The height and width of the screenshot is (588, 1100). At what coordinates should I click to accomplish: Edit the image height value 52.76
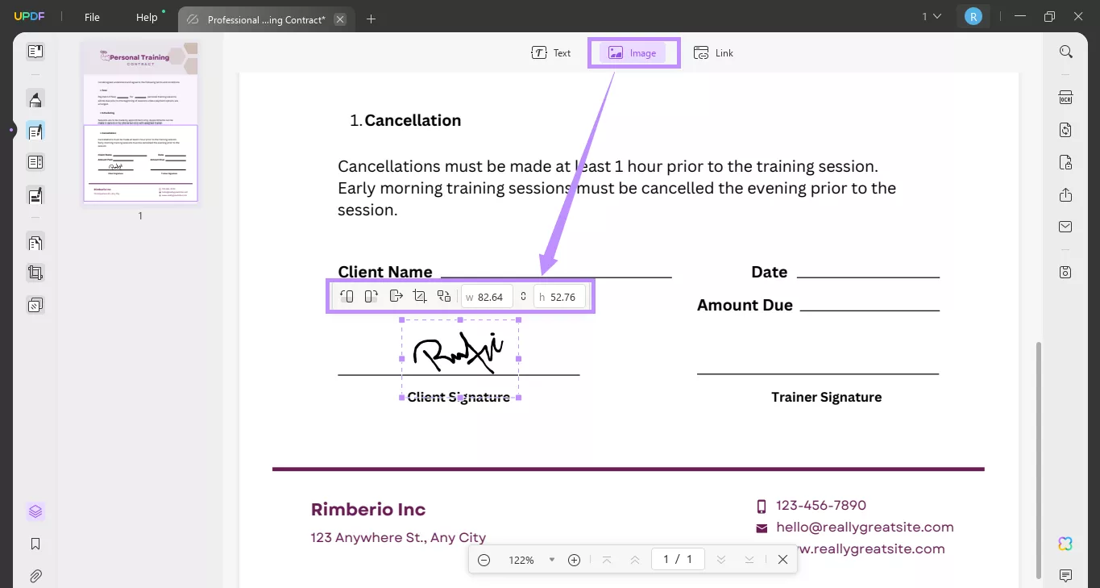tap(559, 297)
